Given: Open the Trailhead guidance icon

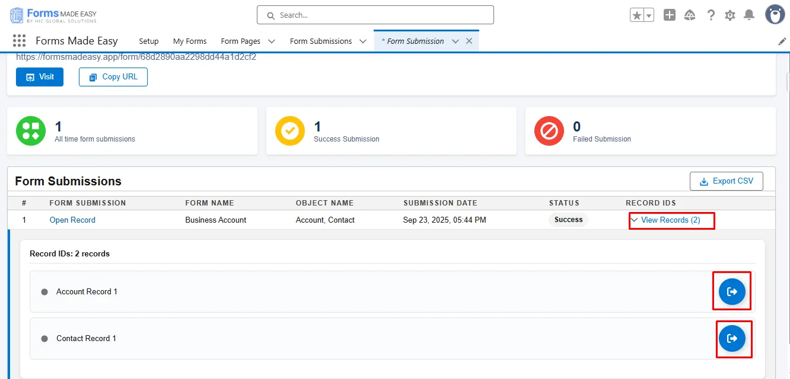Looking at the screenshot, I should coord(690,15).
